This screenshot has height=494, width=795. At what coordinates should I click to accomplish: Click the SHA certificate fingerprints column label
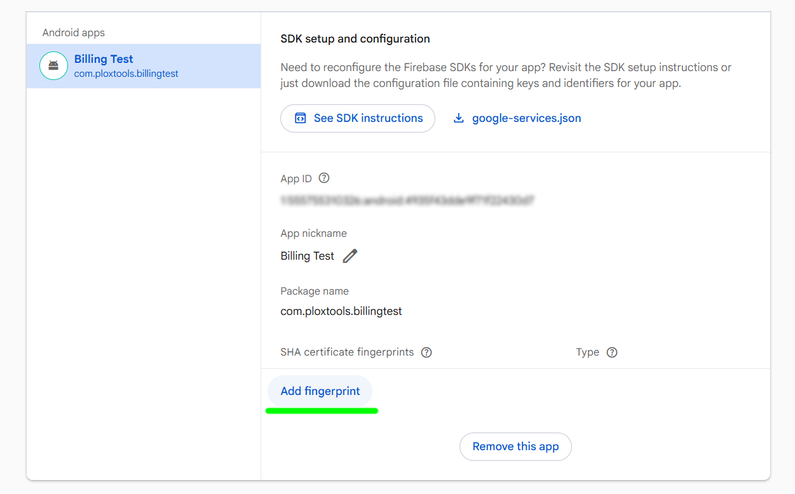(347, 352)
